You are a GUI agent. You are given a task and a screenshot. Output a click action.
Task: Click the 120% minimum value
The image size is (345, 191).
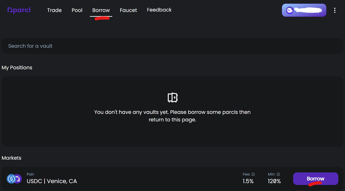(x=274, y=181)
